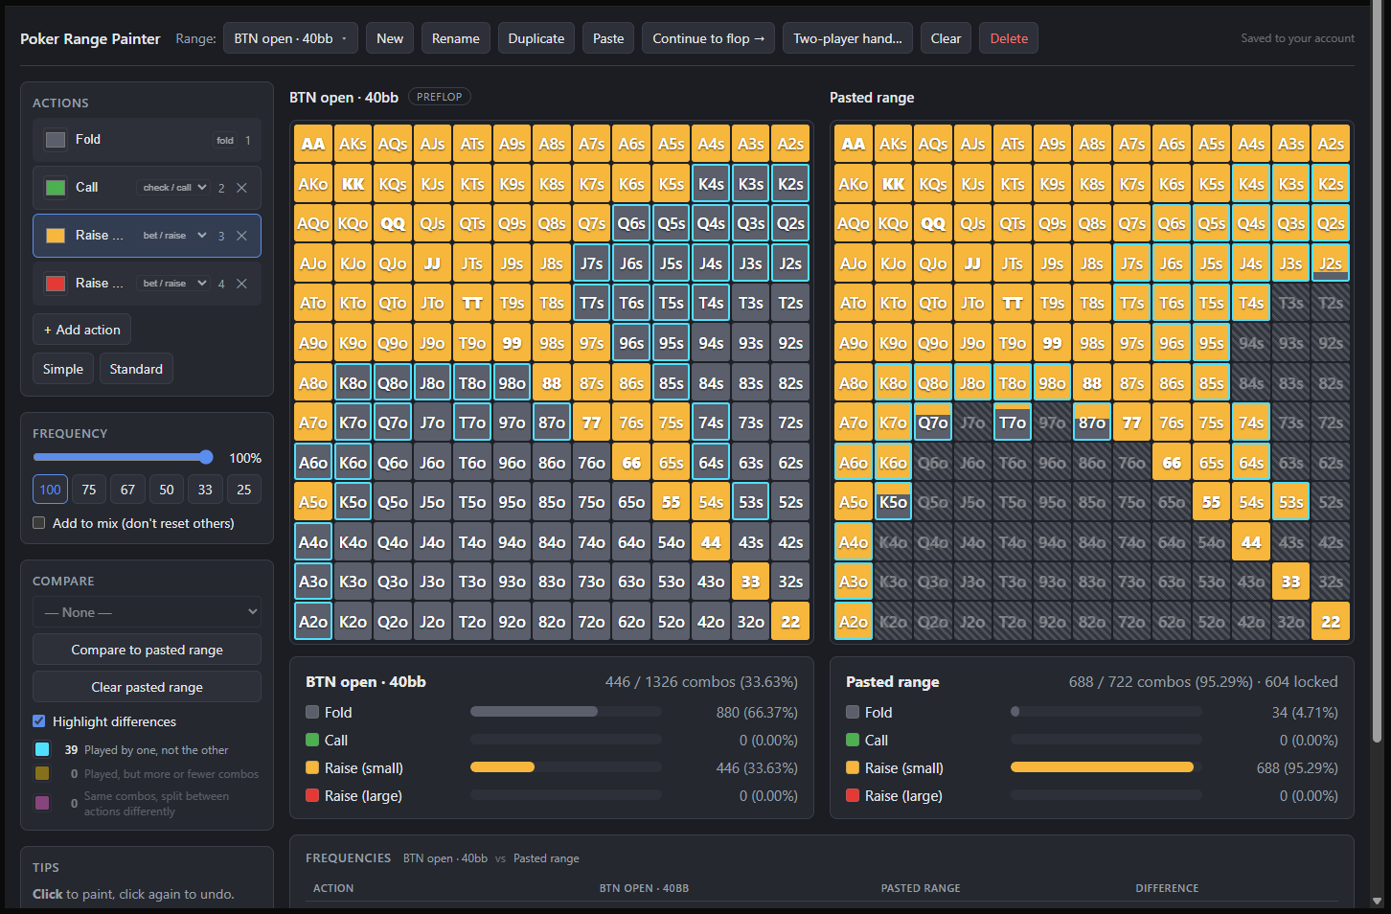Uncheck Highlight differences
This screenshot has height=914, width=1391.
coord(39,721)
